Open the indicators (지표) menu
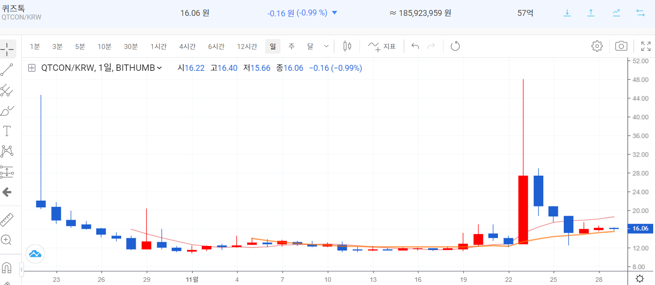655x285 pixels. click(x=382, y=46)
